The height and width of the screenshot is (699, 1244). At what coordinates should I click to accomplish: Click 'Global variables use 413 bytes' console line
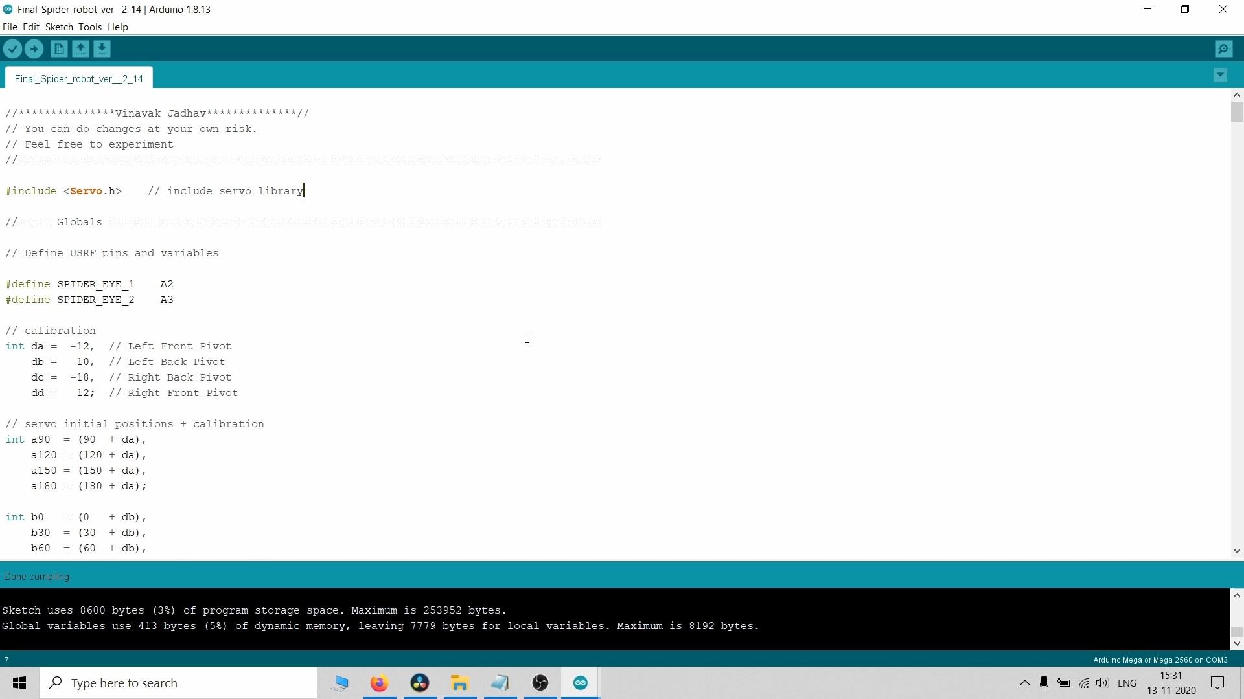pos(381,626)
